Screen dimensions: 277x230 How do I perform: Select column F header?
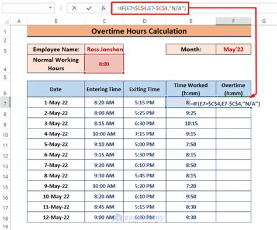click(233, 21)
